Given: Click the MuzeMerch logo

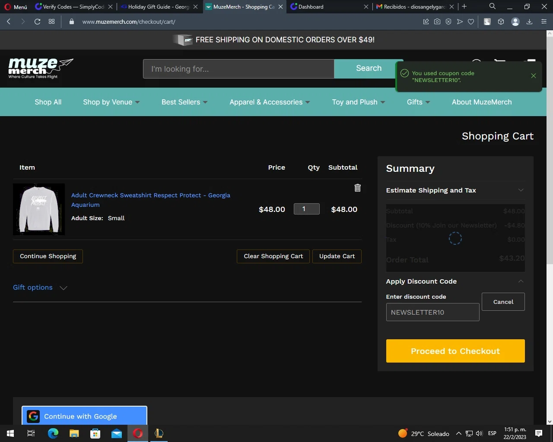Looking at the screenshot, I should pyautogui.click(x=41, y=68).
